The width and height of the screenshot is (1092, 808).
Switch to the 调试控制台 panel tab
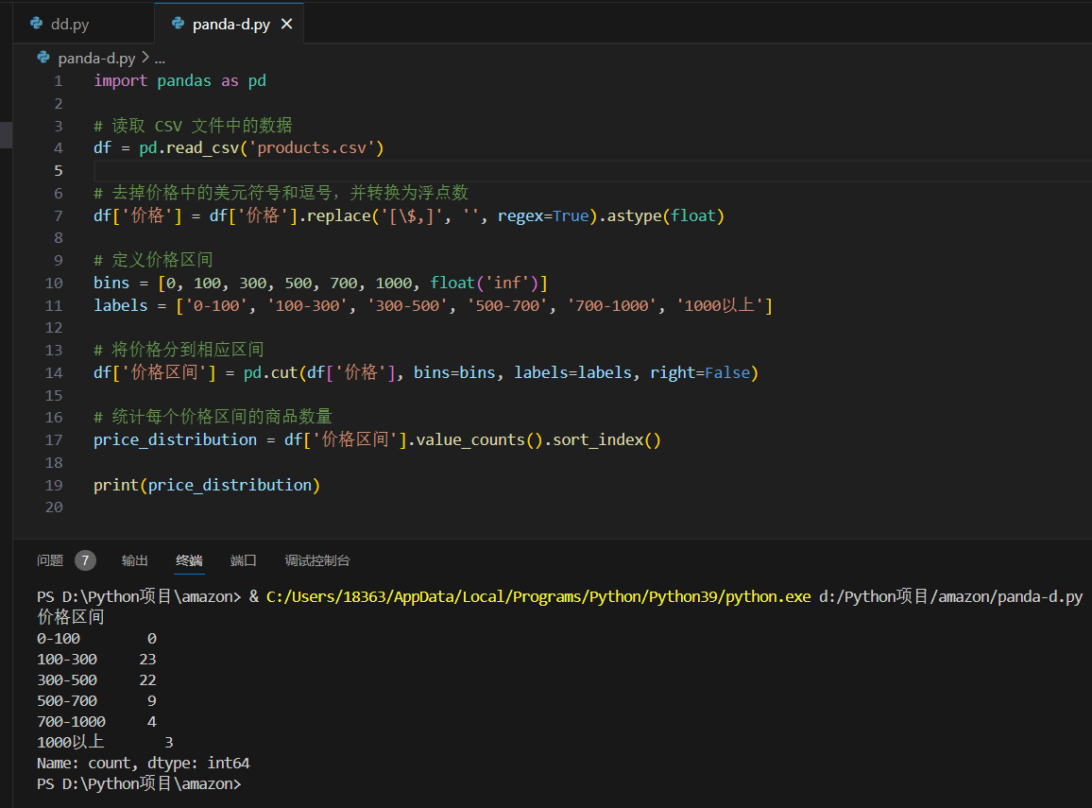(317, 560)
